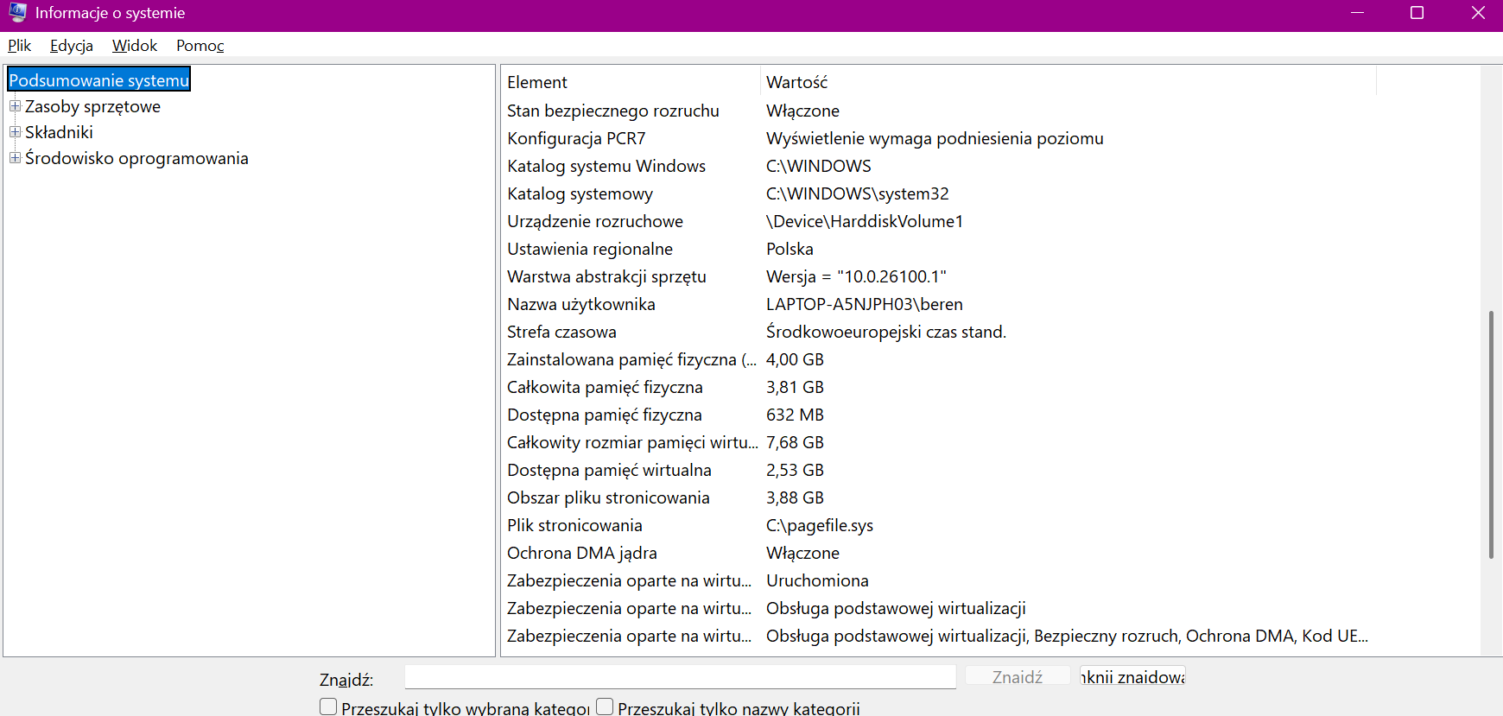
Task: Click the System Information app icon in title bar
Action: [x=17, y=13]
